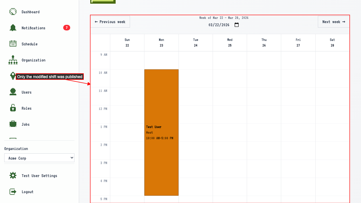
Task: Advance to Next week
Action: (334, 22)
